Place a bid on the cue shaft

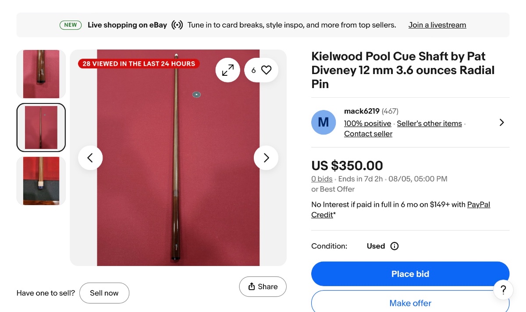(x=410, y=274)
